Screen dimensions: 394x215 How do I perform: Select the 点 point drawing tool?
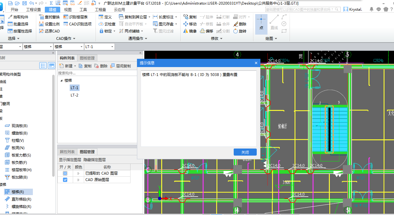click(x=261, y=24)
